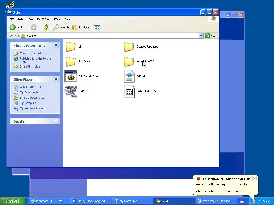Collapse the File and Folder Tasks panel
The image size is (274, 205).
click(56, 45)
